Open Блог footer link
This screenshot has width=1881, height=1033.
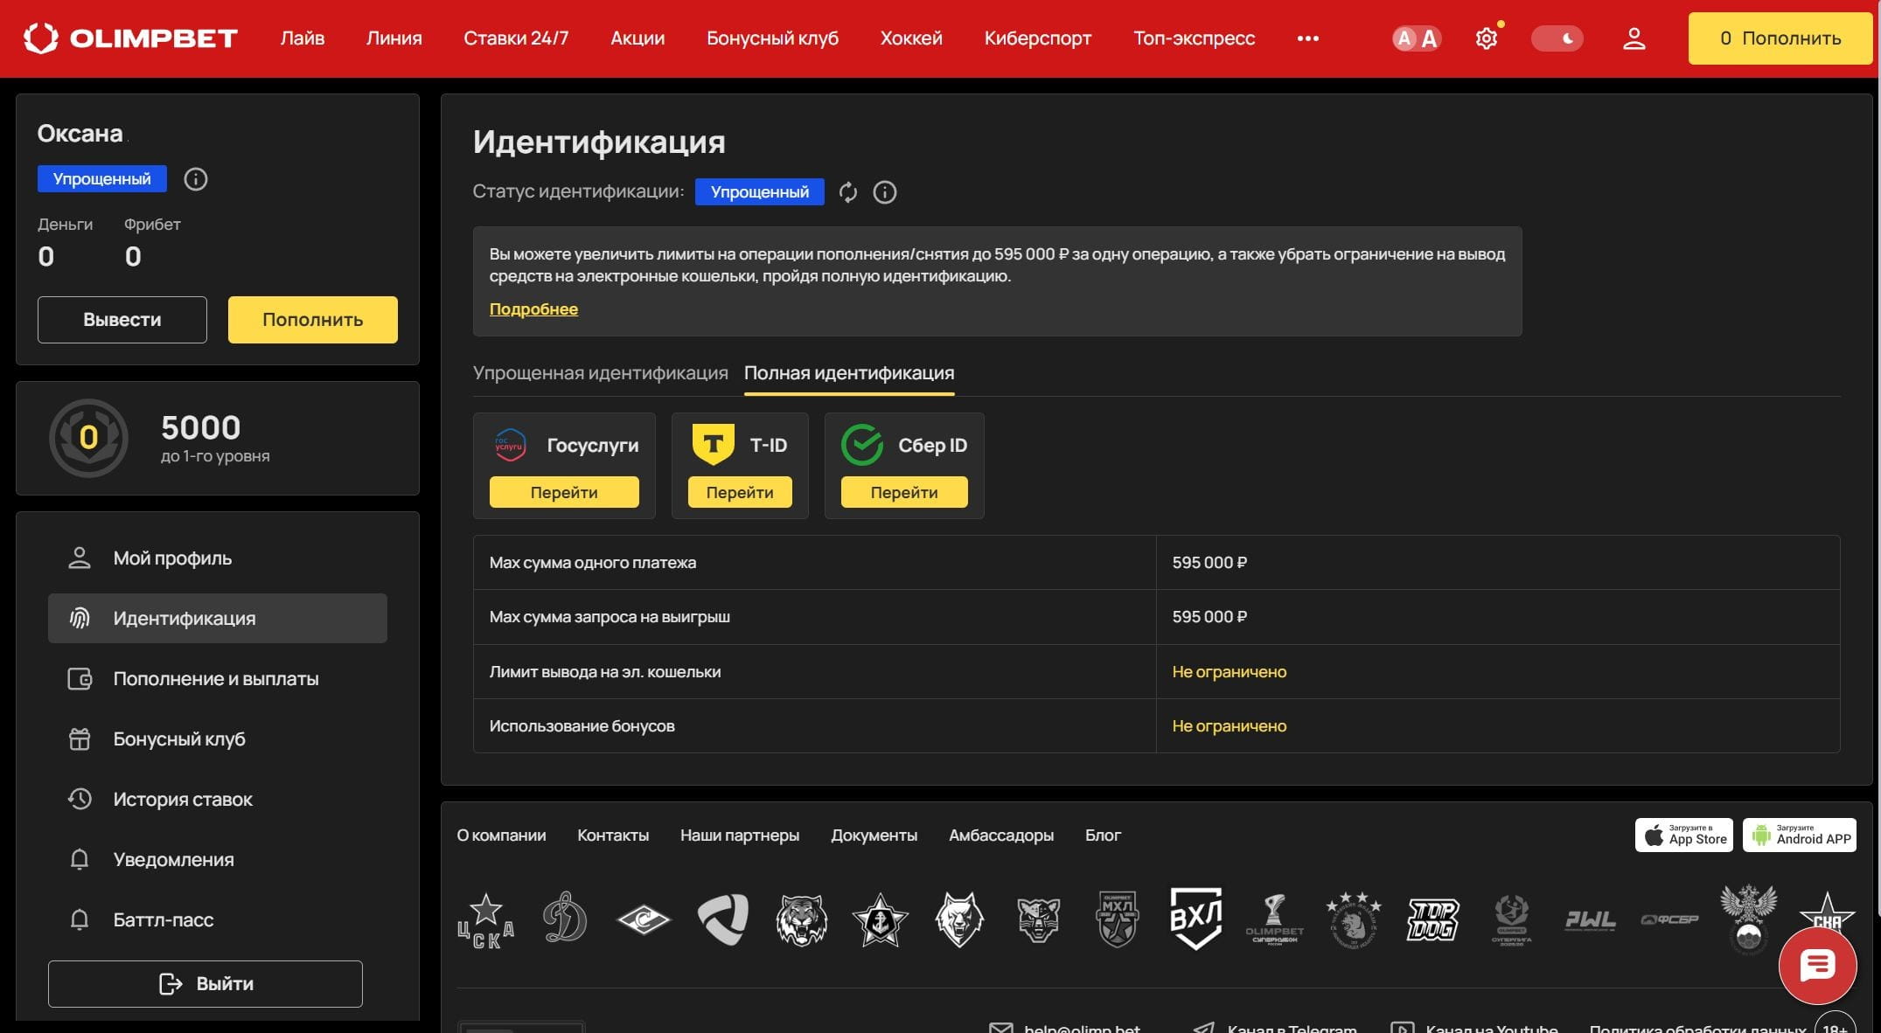pos(1103,835)
